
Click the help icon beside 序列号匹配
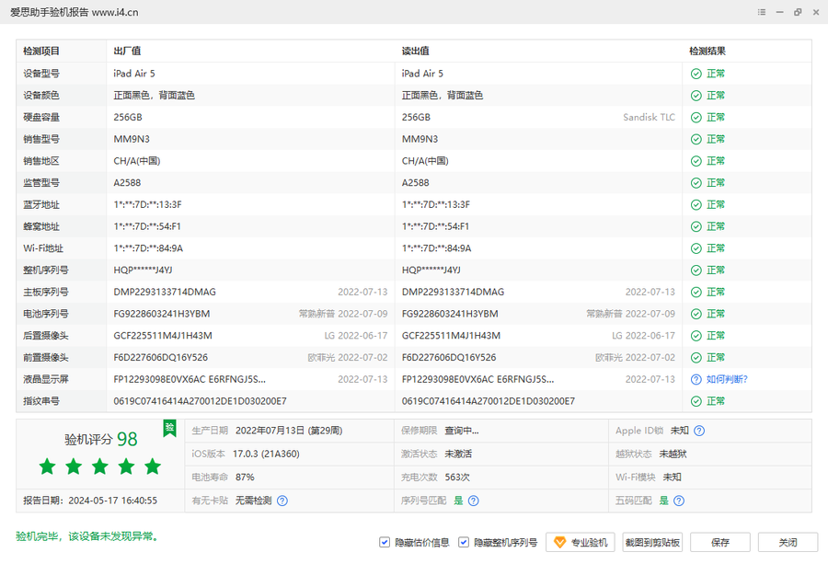click(x=473, y=501)
